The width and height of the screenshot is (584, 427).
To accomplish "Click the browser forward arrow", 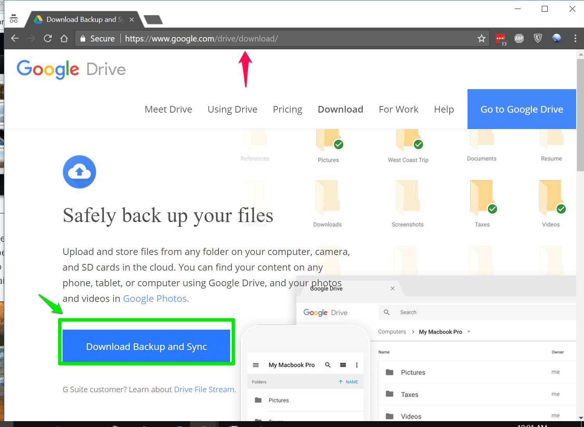I will [x=31, y=38].
